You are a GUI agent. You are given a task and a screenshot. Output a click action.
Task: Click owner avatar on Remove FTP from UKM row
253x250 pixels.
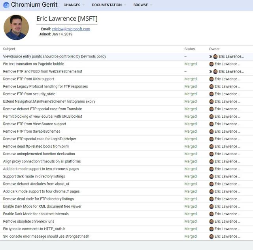(211, 79)
